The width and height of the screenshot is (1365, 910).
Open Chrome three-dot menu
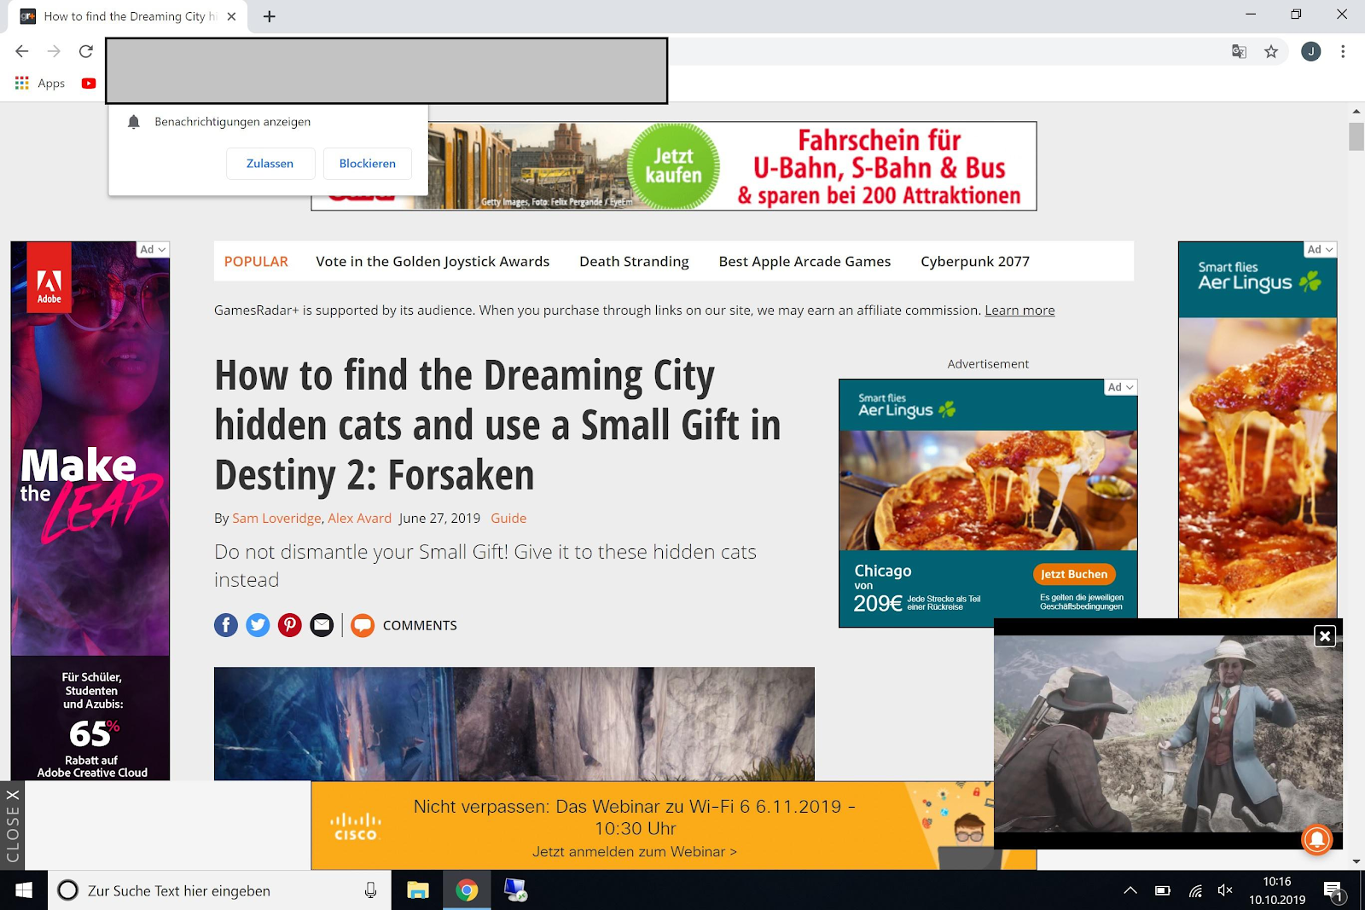(1343, 51)
